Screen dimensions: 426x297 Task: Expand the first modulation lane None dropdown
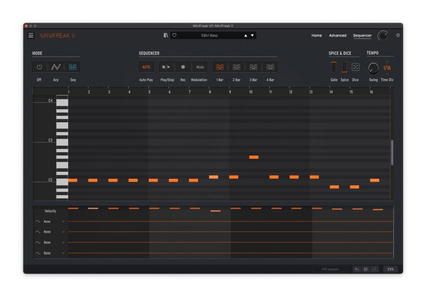(63, 222)
